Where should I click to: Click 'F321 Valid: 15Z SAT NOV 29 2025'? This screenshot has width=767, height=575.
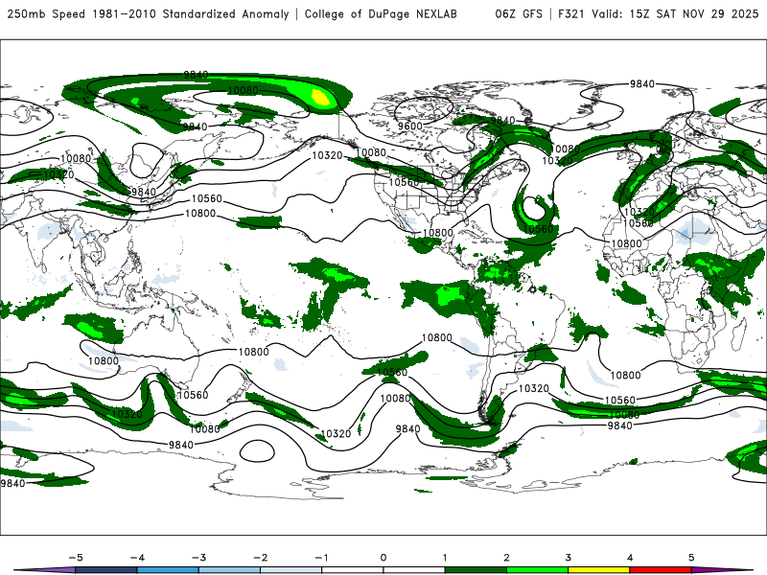(658, 14)
